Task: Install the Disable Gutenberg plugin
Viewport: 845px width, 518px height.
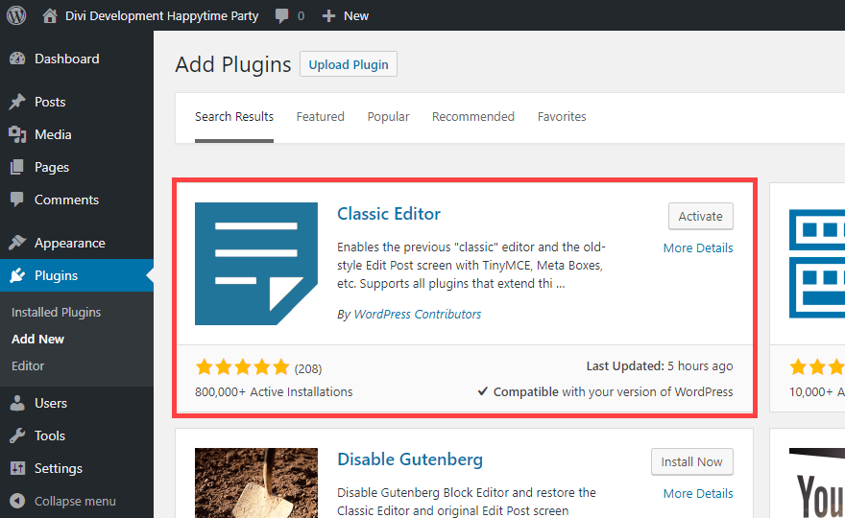Action: (691, 461)
